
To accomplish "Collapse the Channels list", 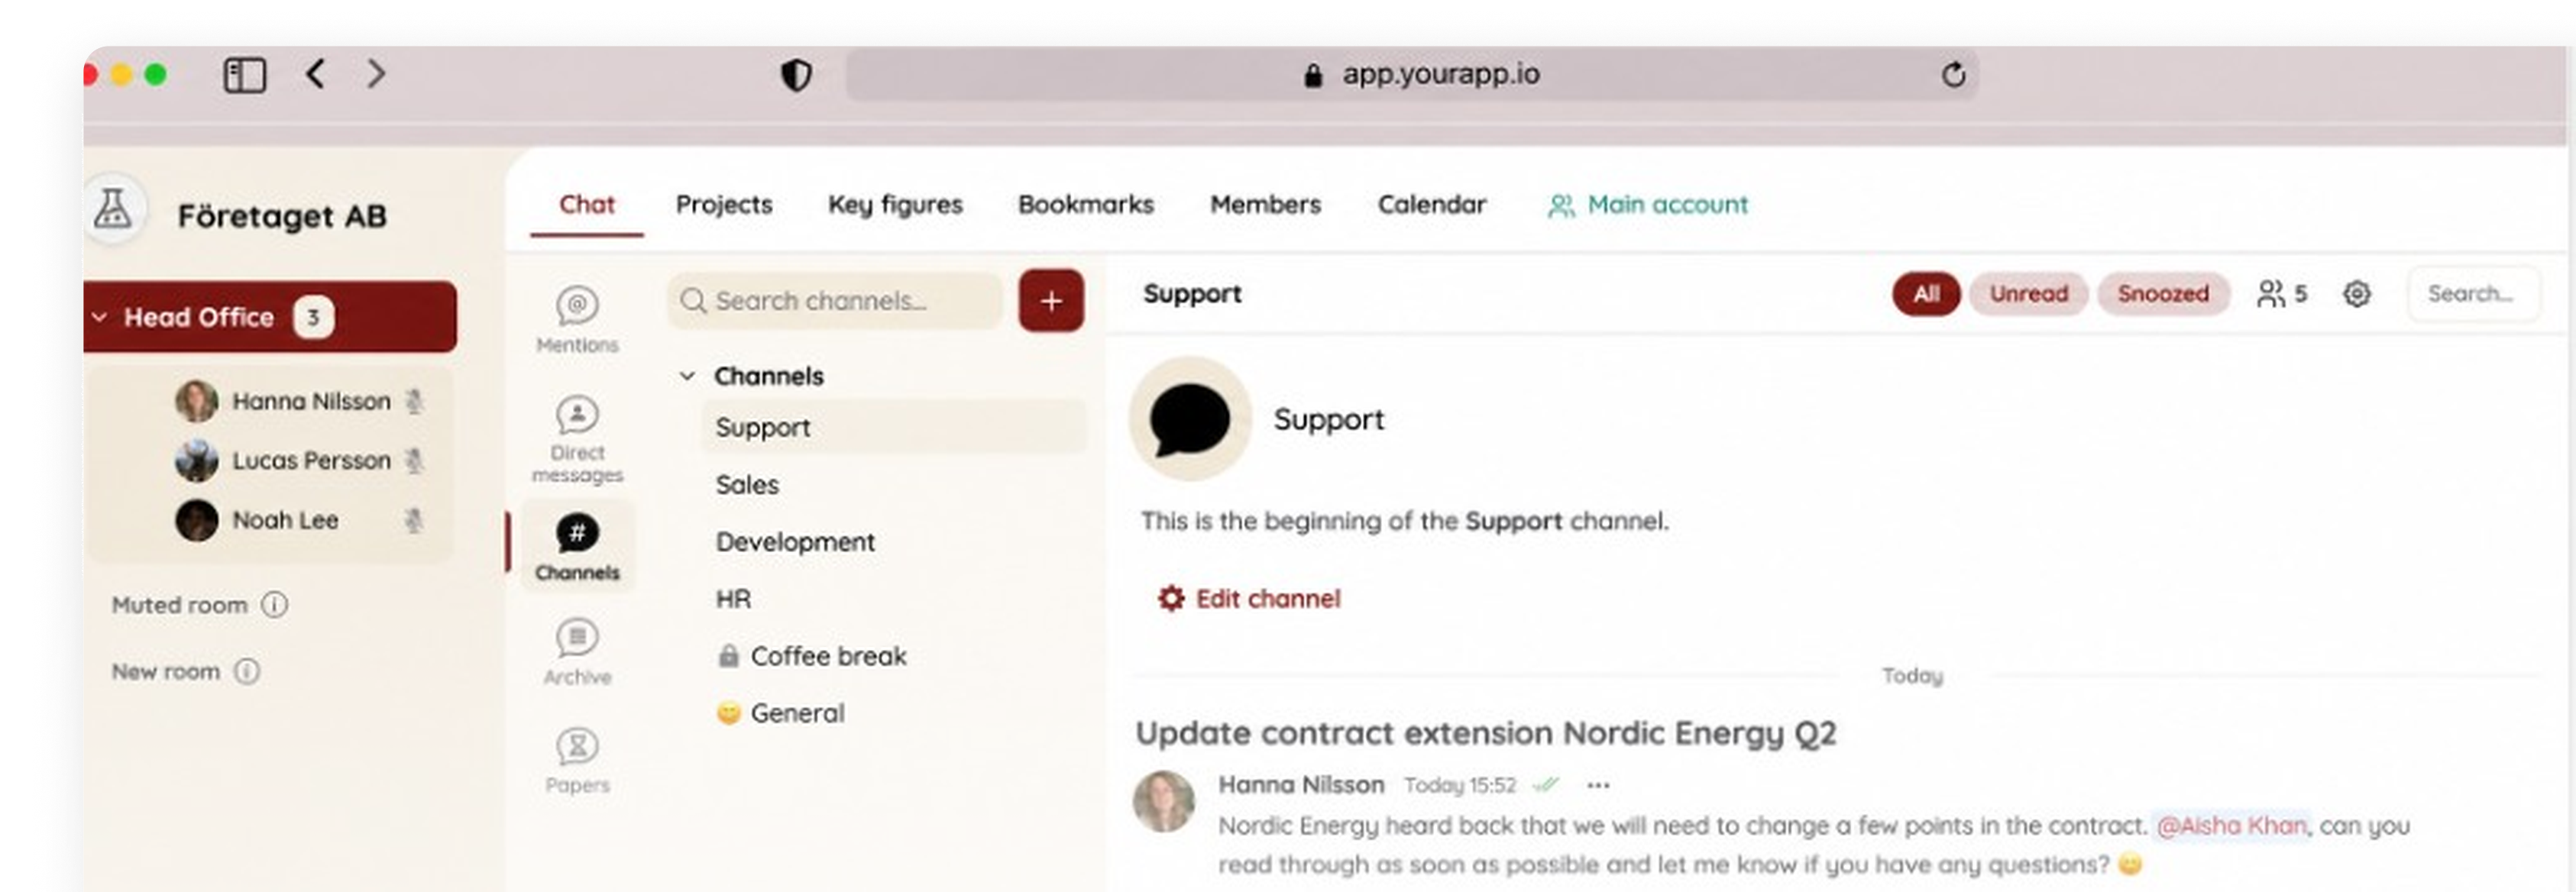I will [687, 376].
